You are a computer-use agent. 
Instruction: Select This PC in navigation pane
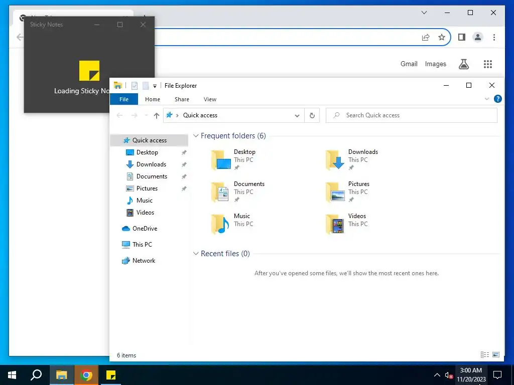tap(142, 245)
